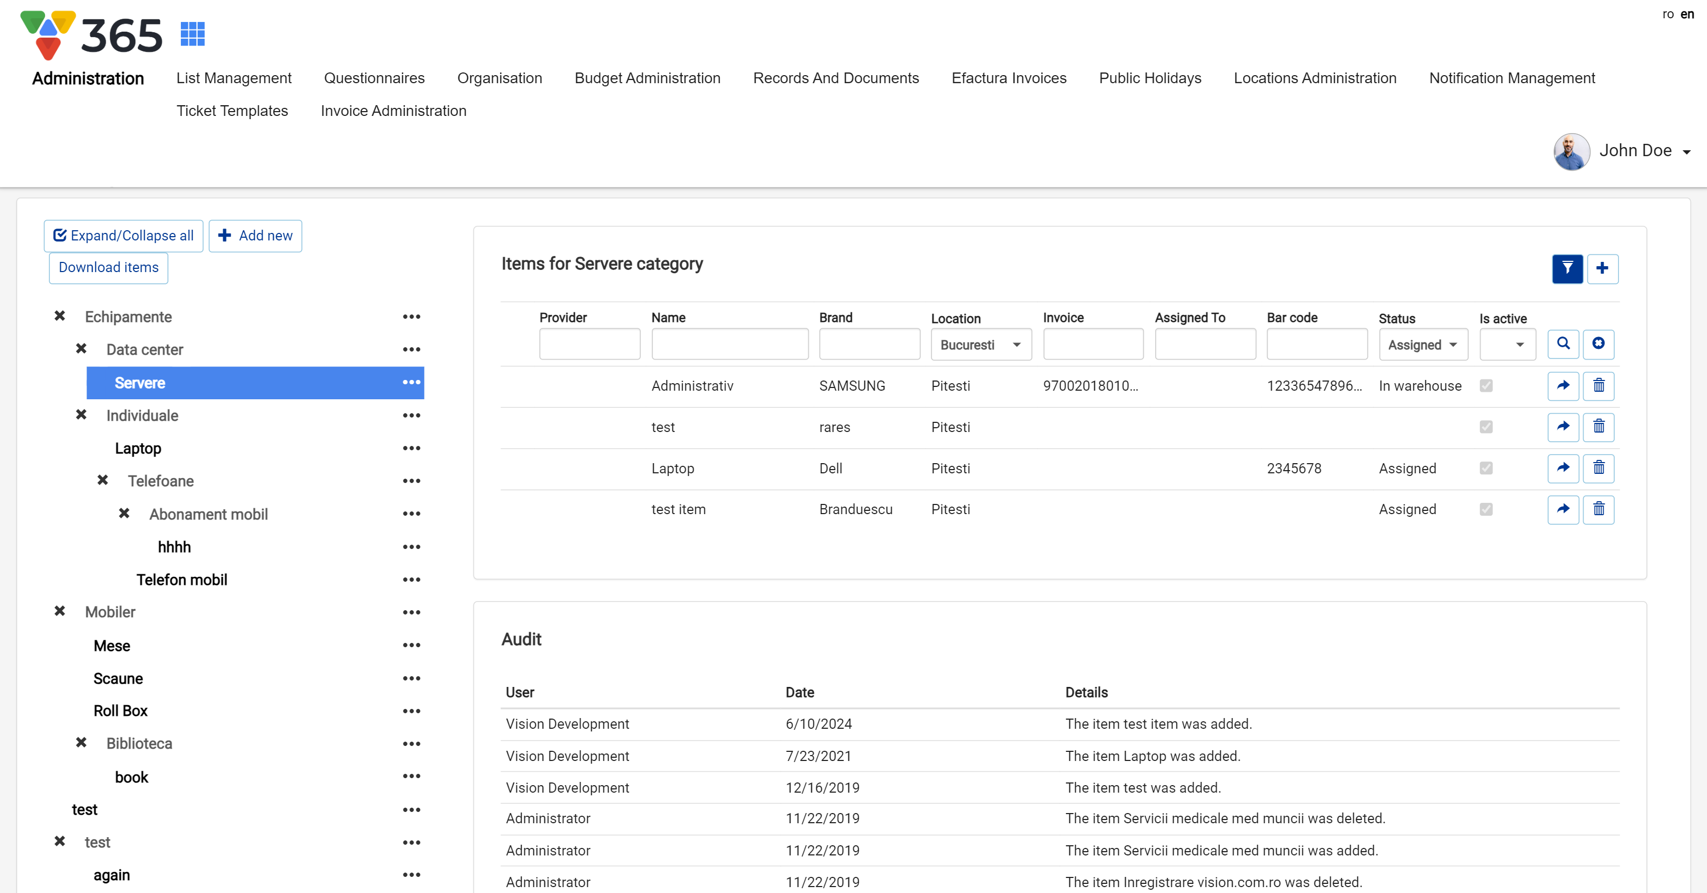Image resolution: width=1707 pixels, height=893 pixels.
Task: Open the Status dropdown showing Assigned
Action: coord(1422,345)
